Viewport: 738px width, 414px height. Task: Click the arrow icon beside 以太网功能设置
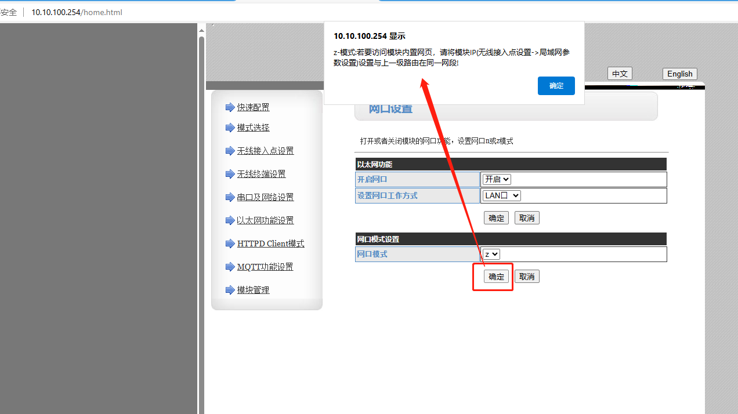click(230, 220)
